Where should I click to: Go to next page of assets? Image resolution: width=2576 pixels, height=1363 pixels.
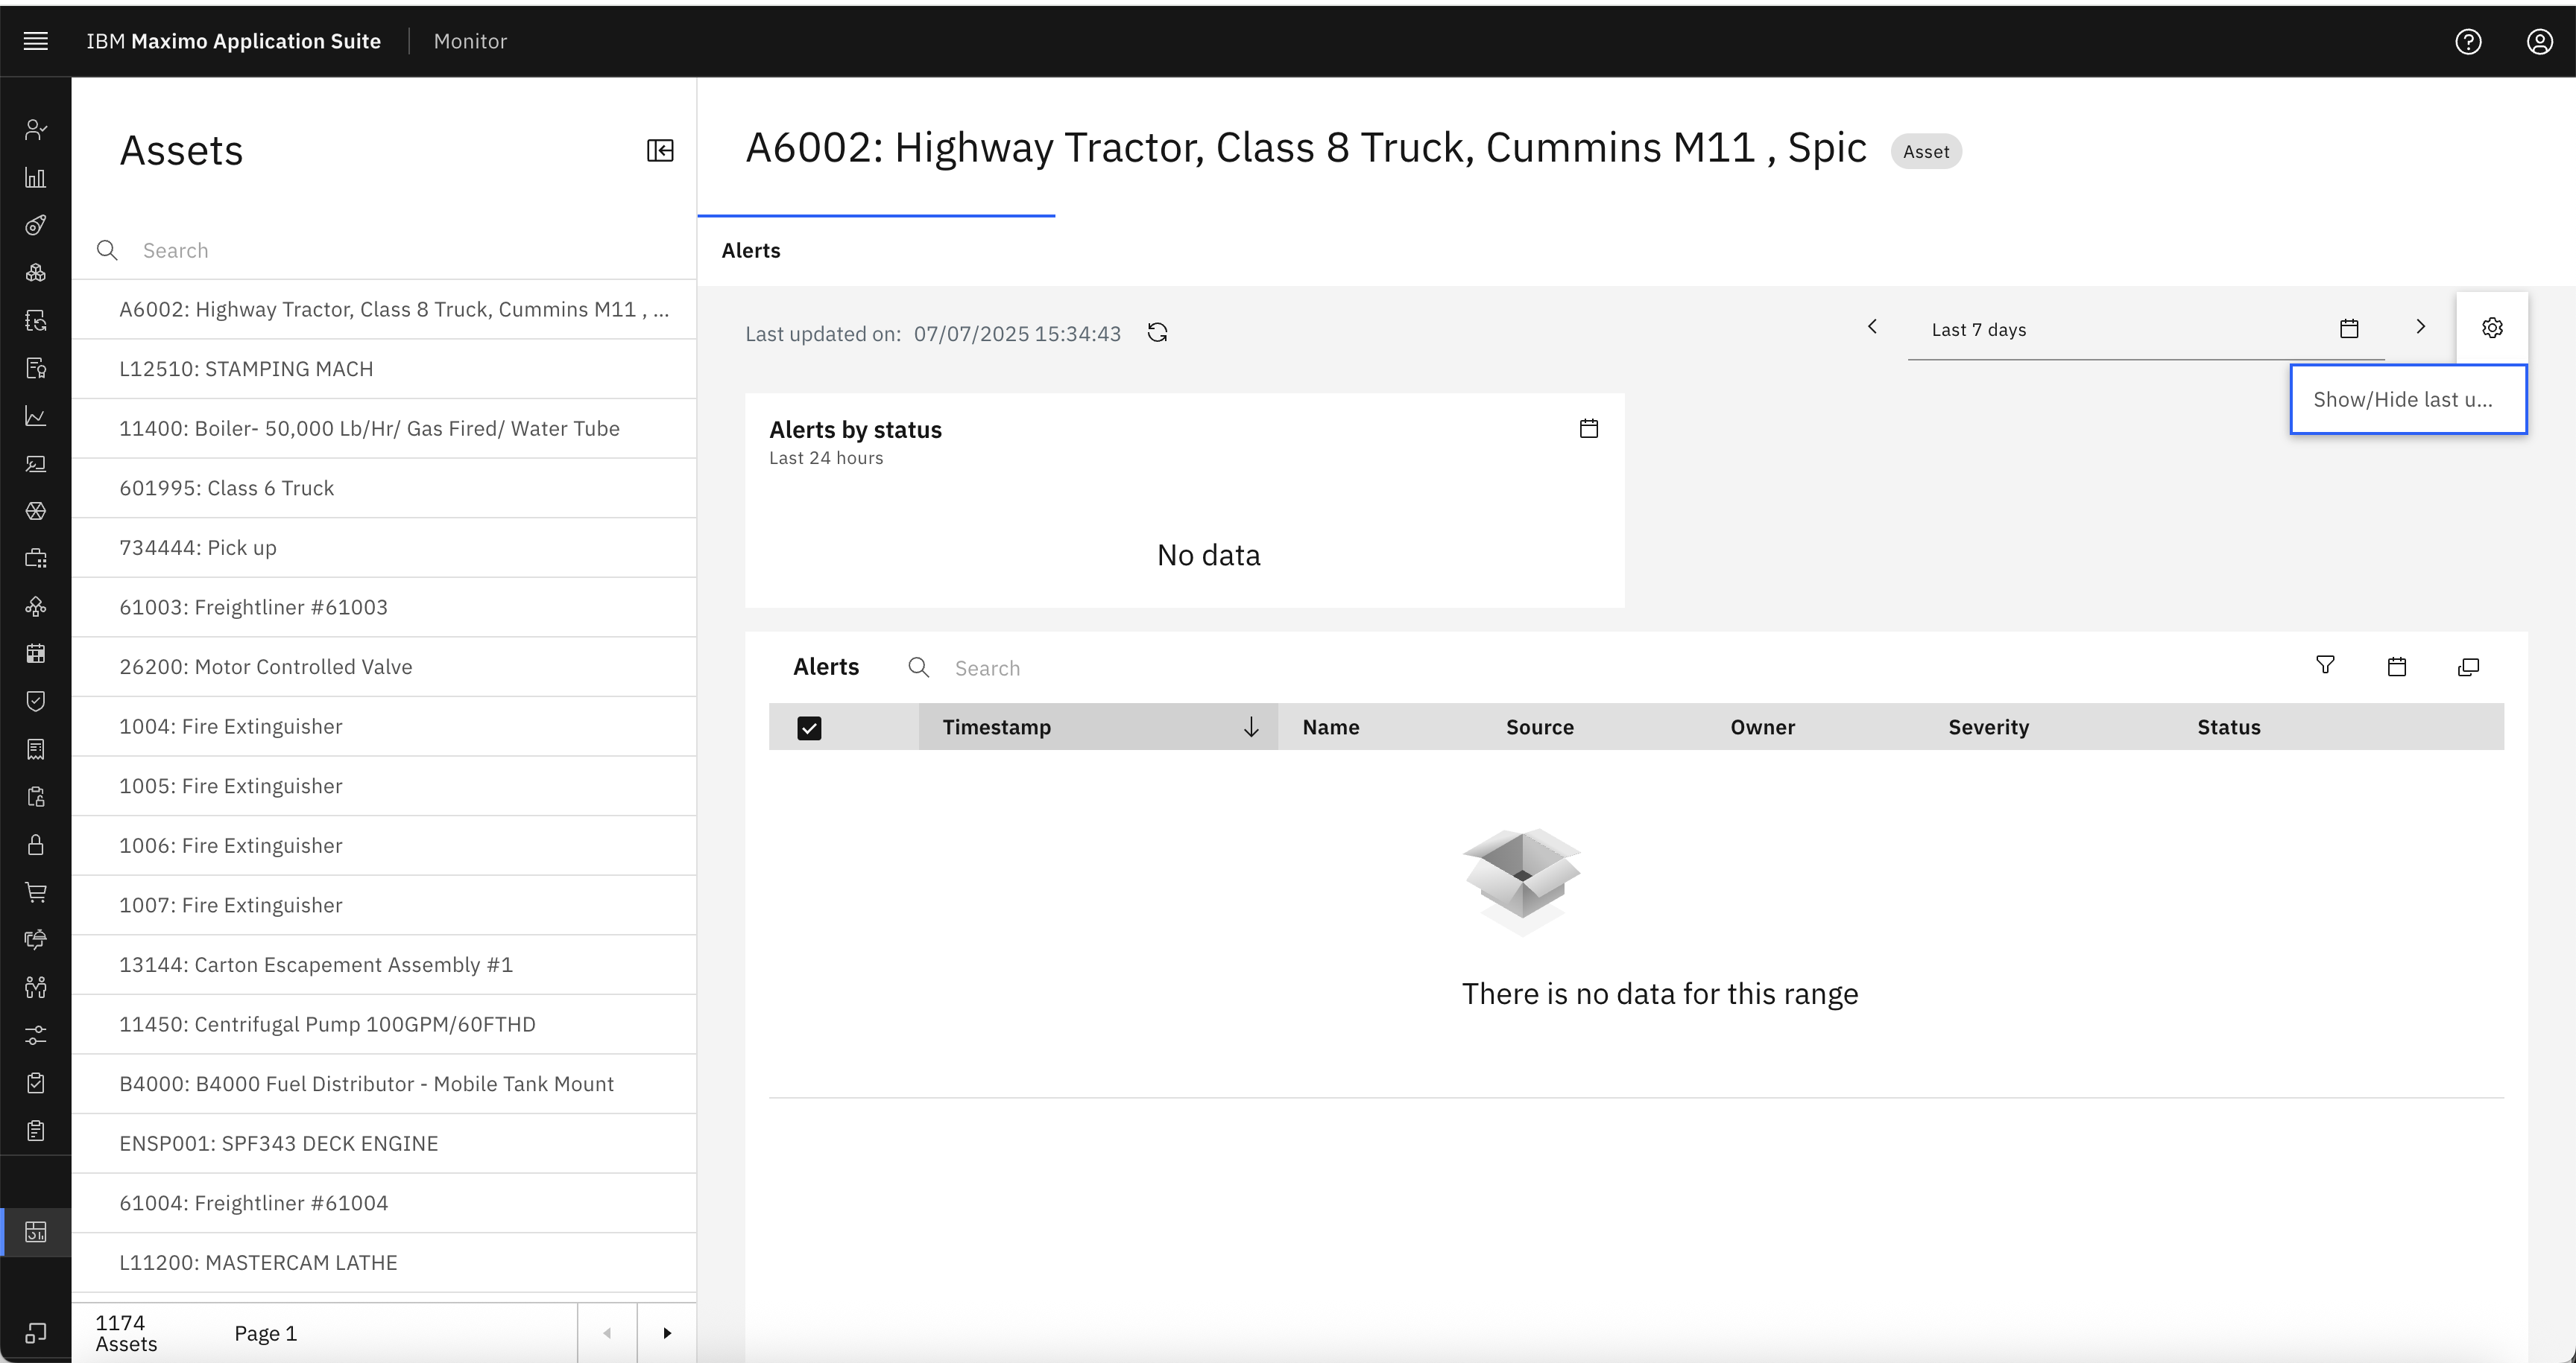[x=667, y=1333]
